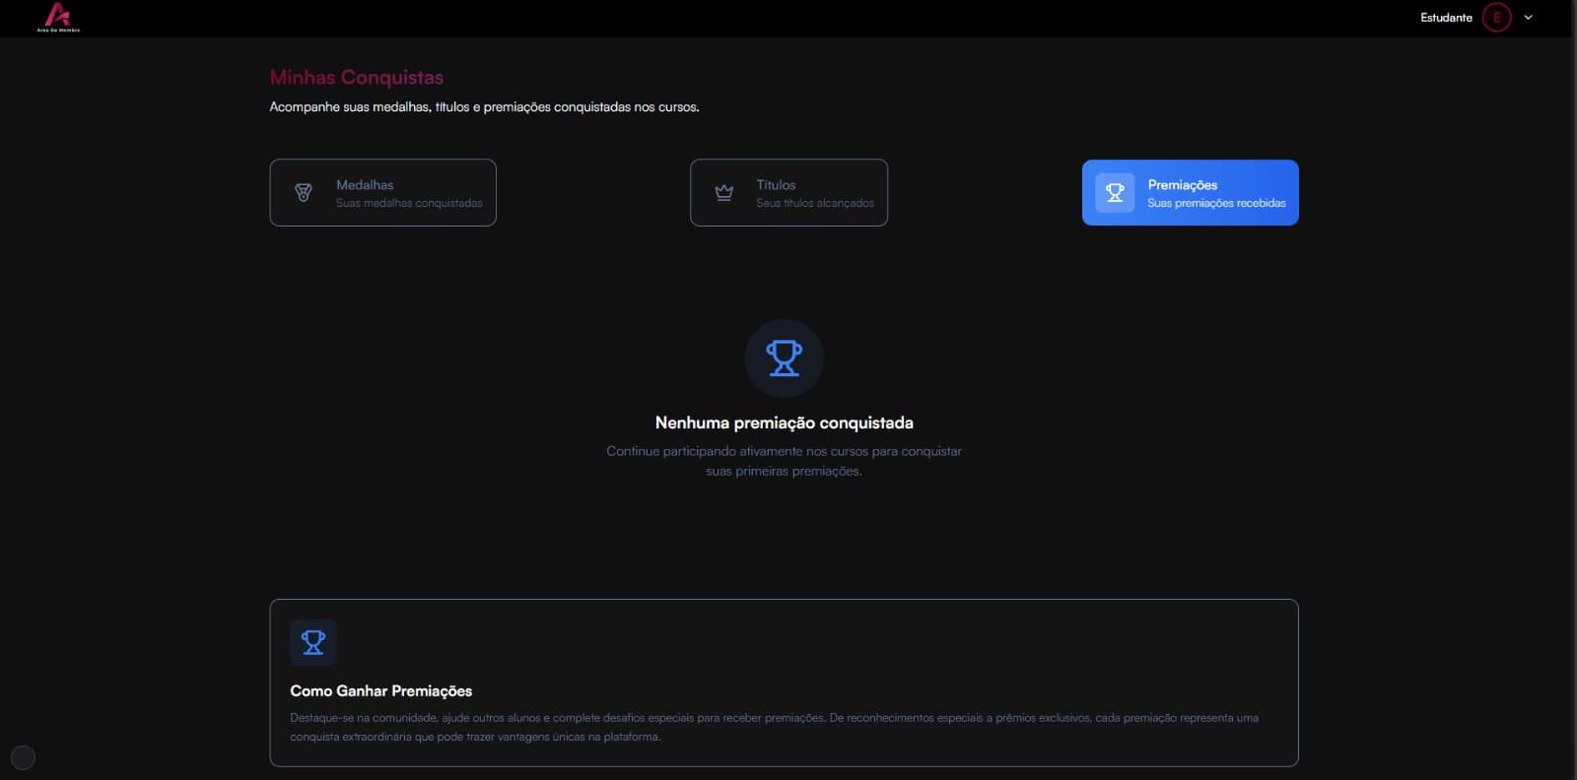This screenshot has width=1577, height=780.
Task: Open the user avatar circle labeled E
Action: pyautogui.click(x=1496, y=18)
